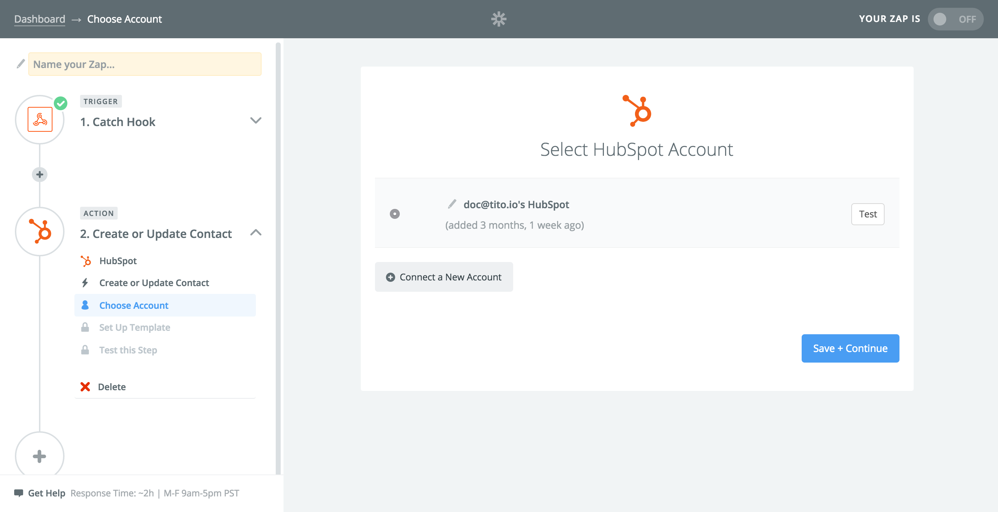998x512 pixels.
Task: Go back to the Dashboard link
Action: [x=40, y=19]
